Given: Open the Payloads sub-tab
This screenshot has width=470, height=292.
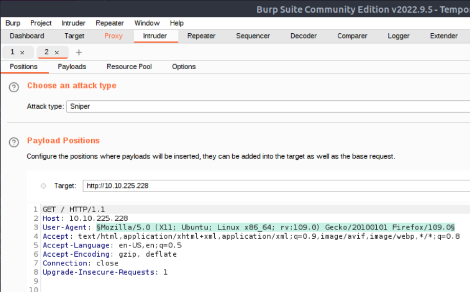Looking at the screenshot, I should [x=72, y=67].
